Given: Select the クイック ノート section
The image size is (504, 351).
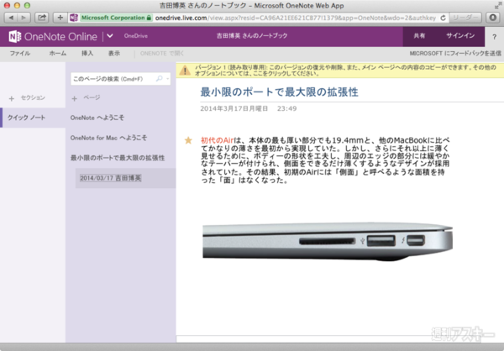Looking at the screenshot, I should click(33, 118).
